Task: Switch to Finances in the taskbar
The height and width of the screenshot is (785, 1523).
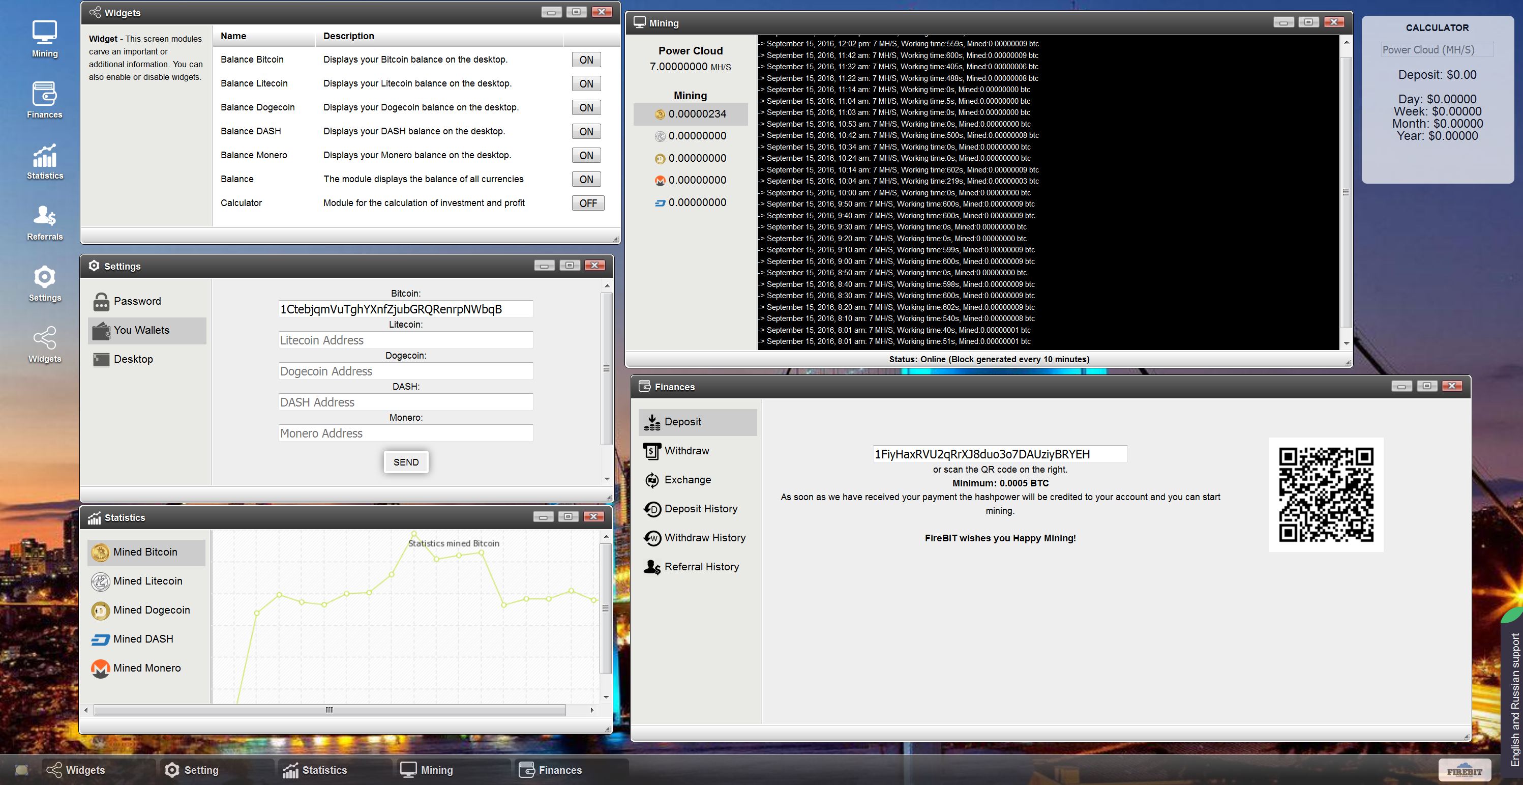Action: 571,770
